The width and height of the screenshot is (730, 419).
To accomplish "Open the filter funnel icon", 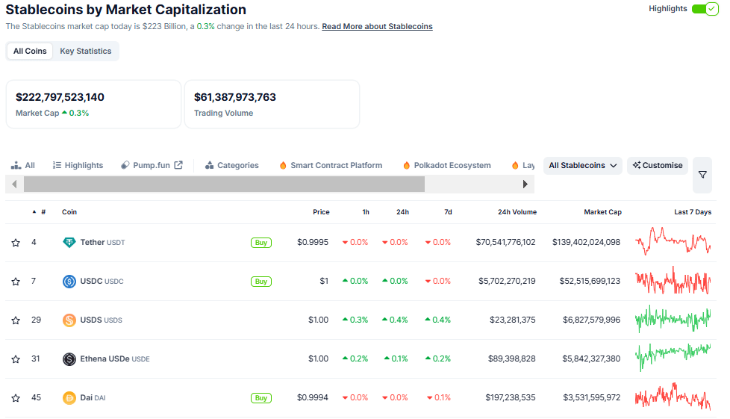I will (x=702, y=175).
